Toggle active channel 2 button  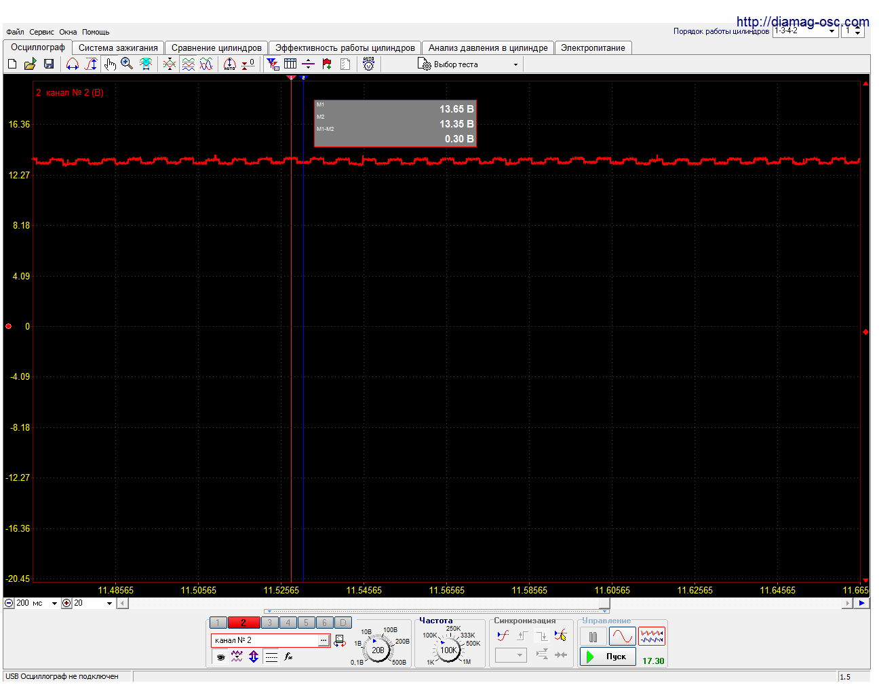243,623
